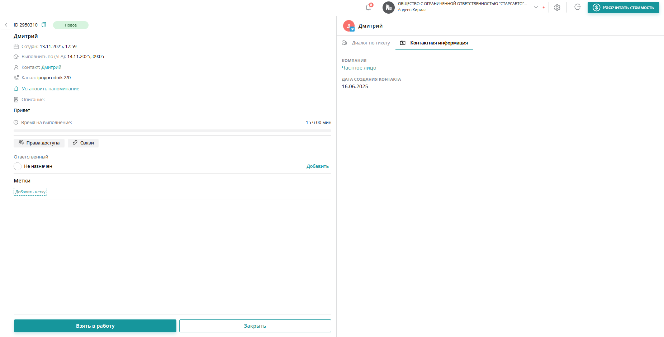Click the Закрыть button
Image resolution: width=664 pixels, height=337 pixels.
point(255,326)
